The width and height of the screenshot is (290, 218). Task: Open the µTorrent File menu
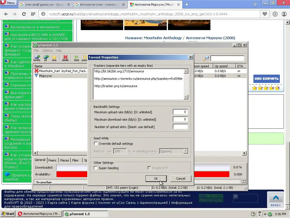point(36,51)
